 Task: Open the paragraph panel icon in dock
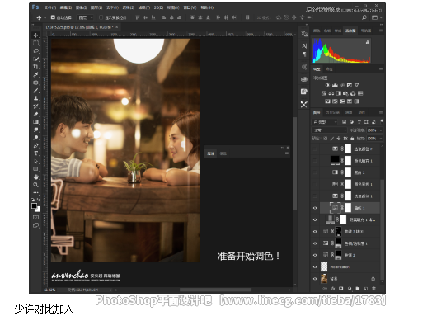304,54
